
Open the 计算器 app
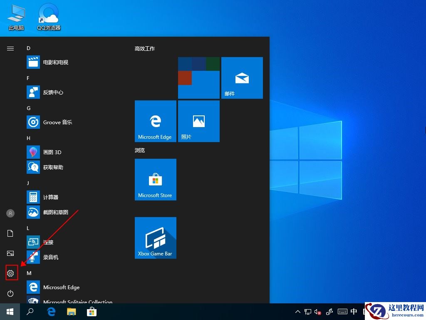point(50,197)
